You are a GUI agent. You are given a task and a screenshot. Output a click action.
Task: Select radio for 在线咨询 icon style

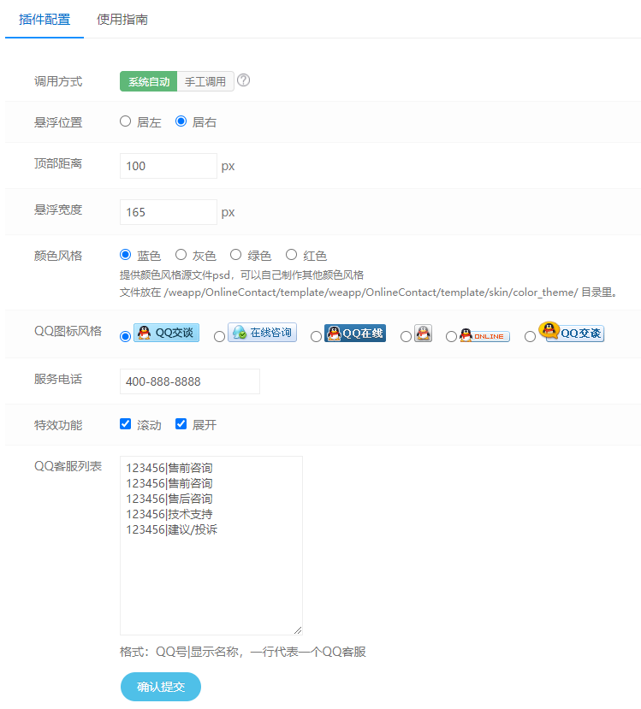(x=219, y=337)
